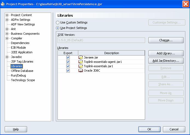Click Add Jar/Directory... button
Image resolution: width=190 pixels, height=135 pixels.
point(166,61)
